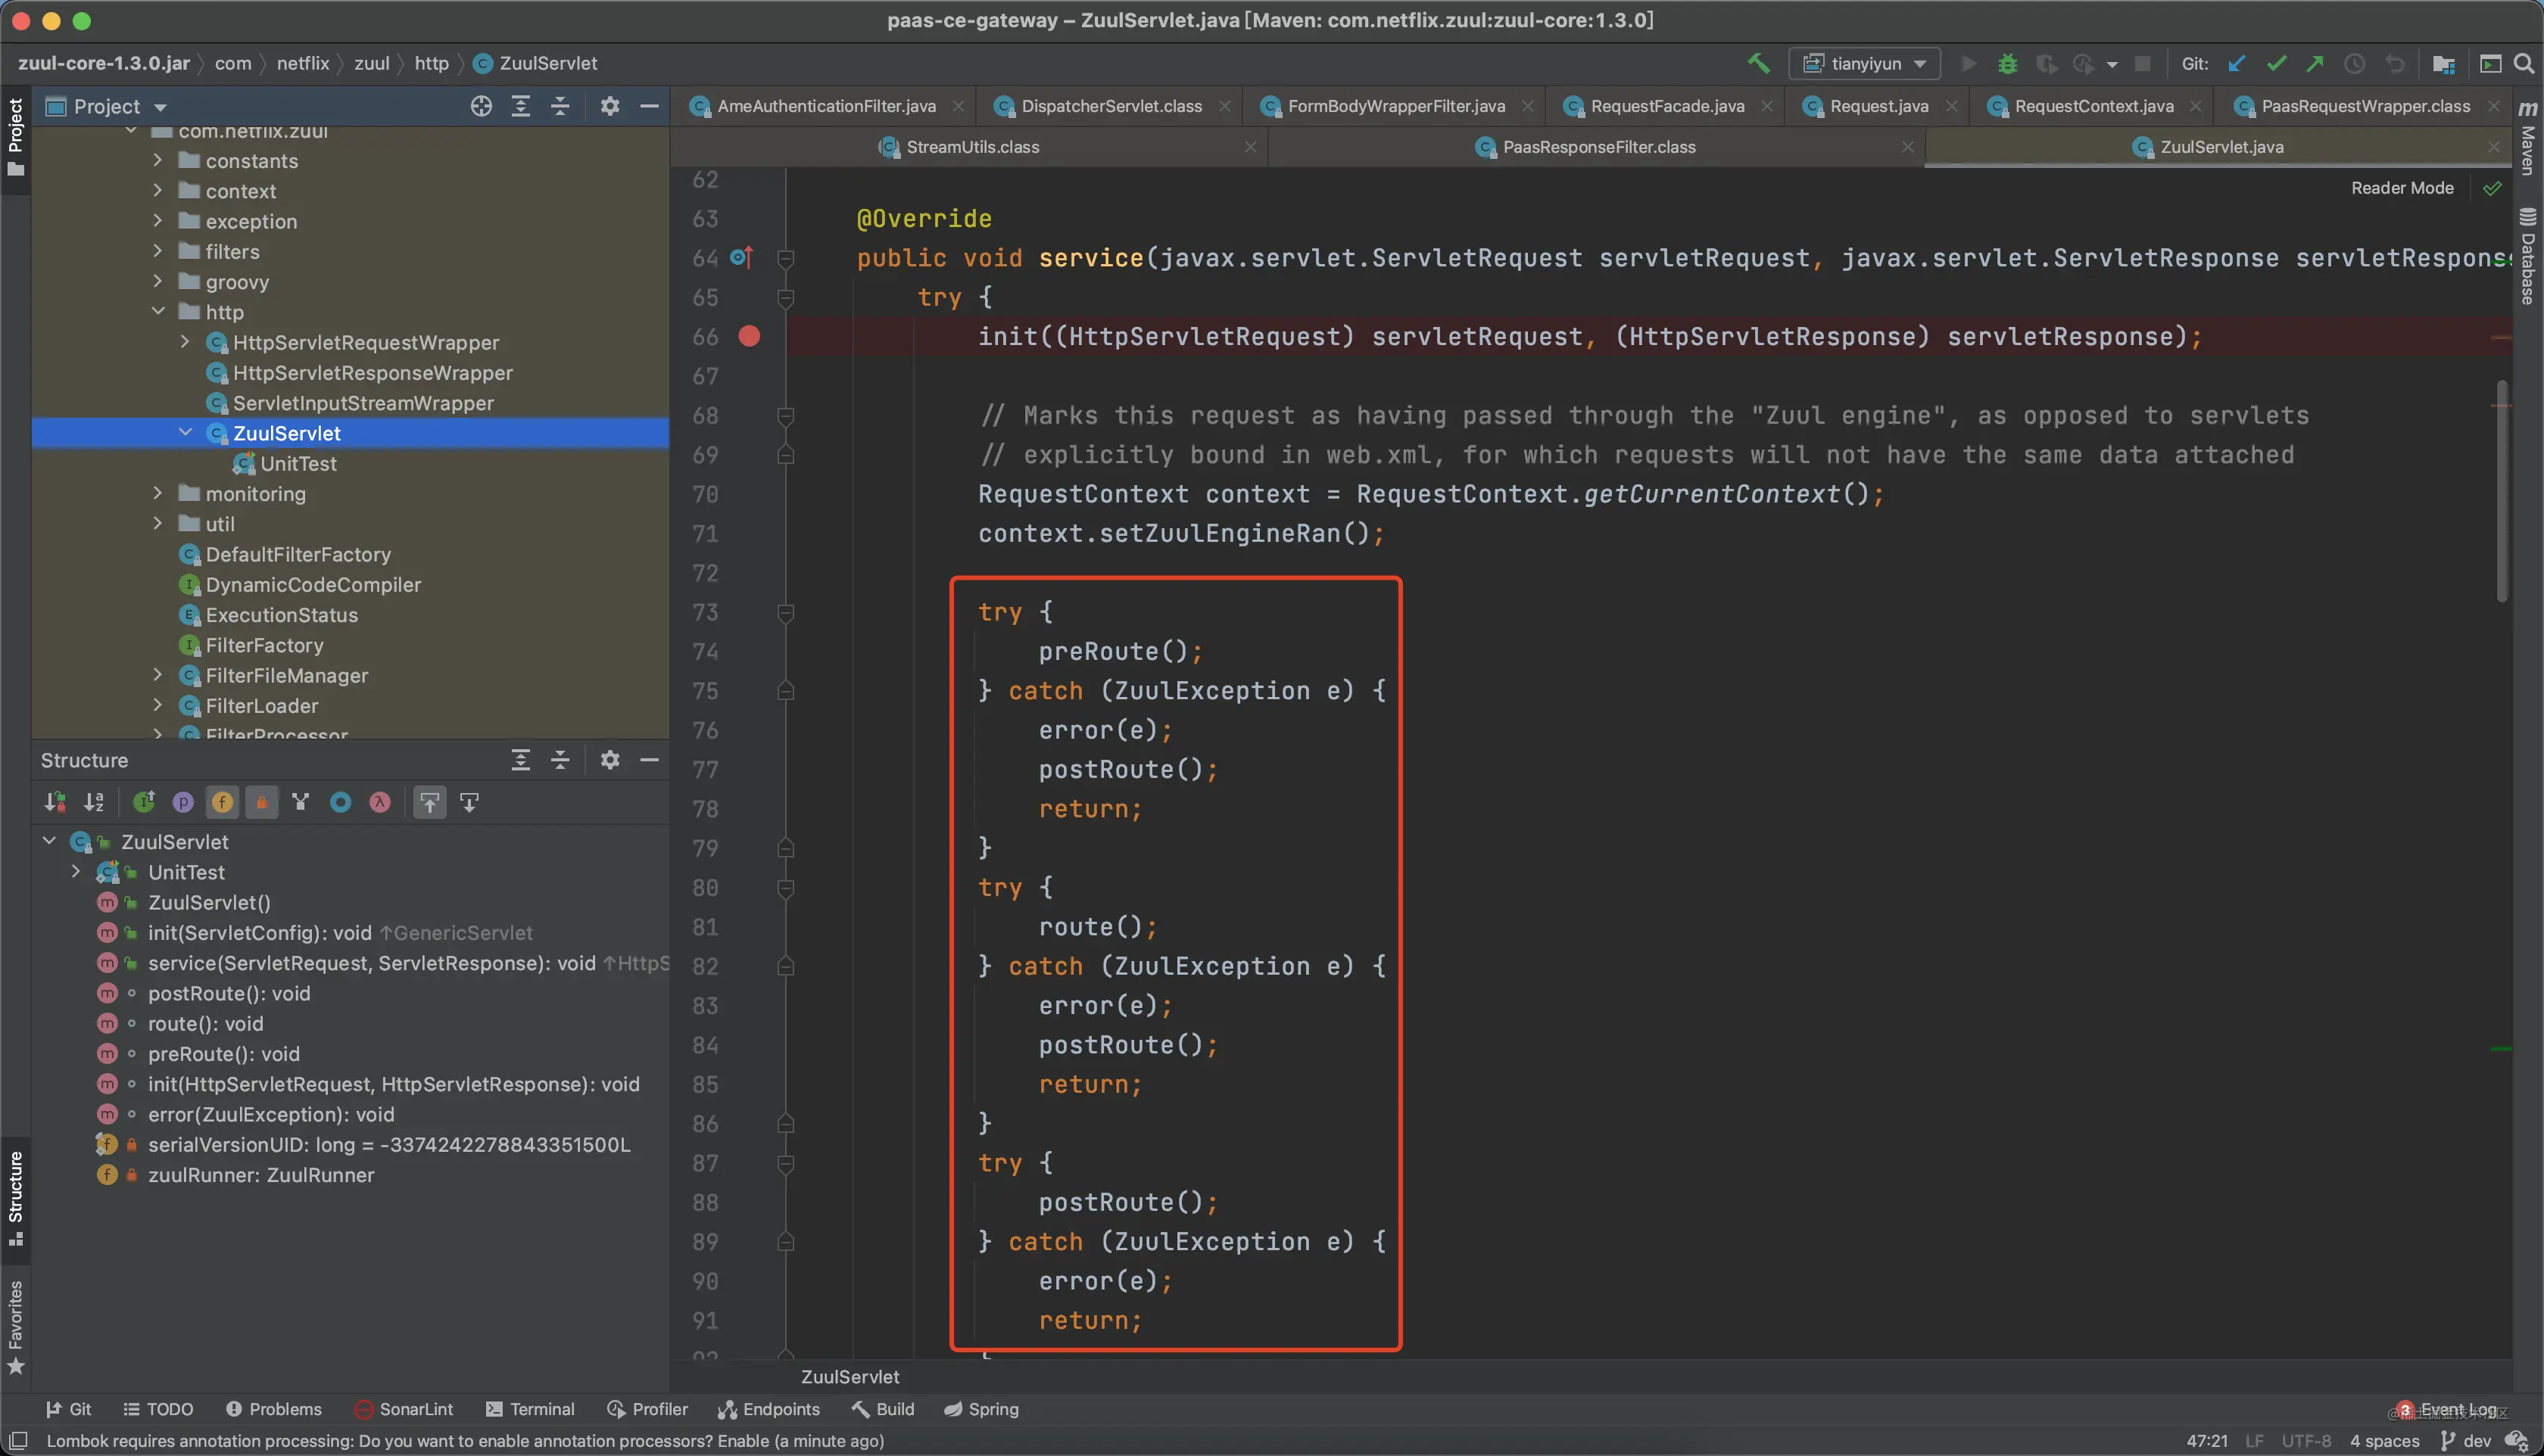Viewport: 2544px width, 1456px height.
Task: Select postRoute(): void in Structure
Action: point(229,993)
